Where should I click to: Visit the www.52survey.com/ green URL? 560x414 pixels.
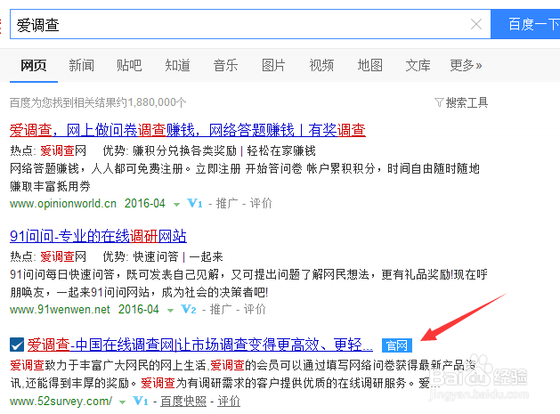61,402
